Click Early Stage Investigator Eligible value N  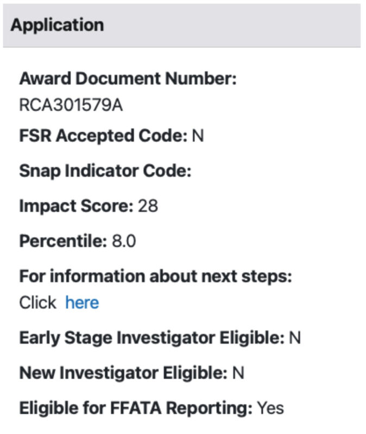[295, 337]
